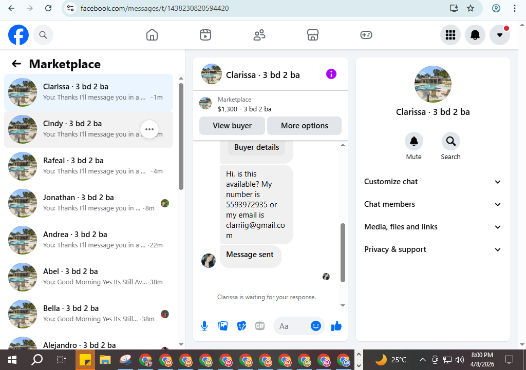This screenshot has height=370, width=526.
Task: Open the nine-dot Menu grid icon
Action: point(450,35)
